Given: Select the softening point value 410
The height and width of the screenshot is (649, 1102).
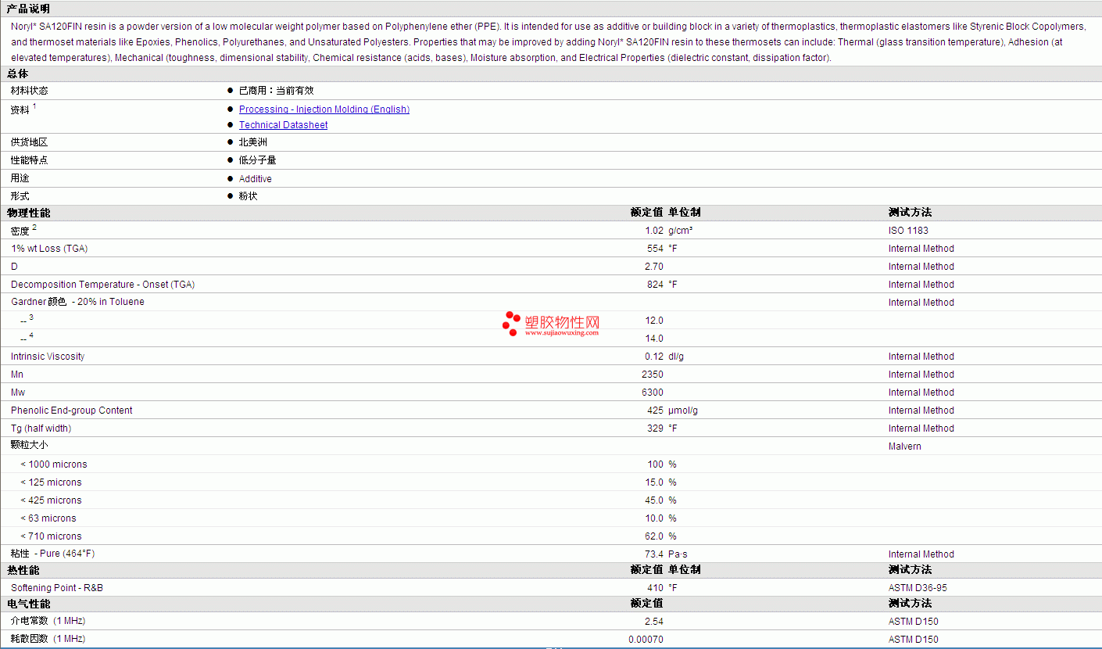Looking at the screenshot, I should coord(655,588).
